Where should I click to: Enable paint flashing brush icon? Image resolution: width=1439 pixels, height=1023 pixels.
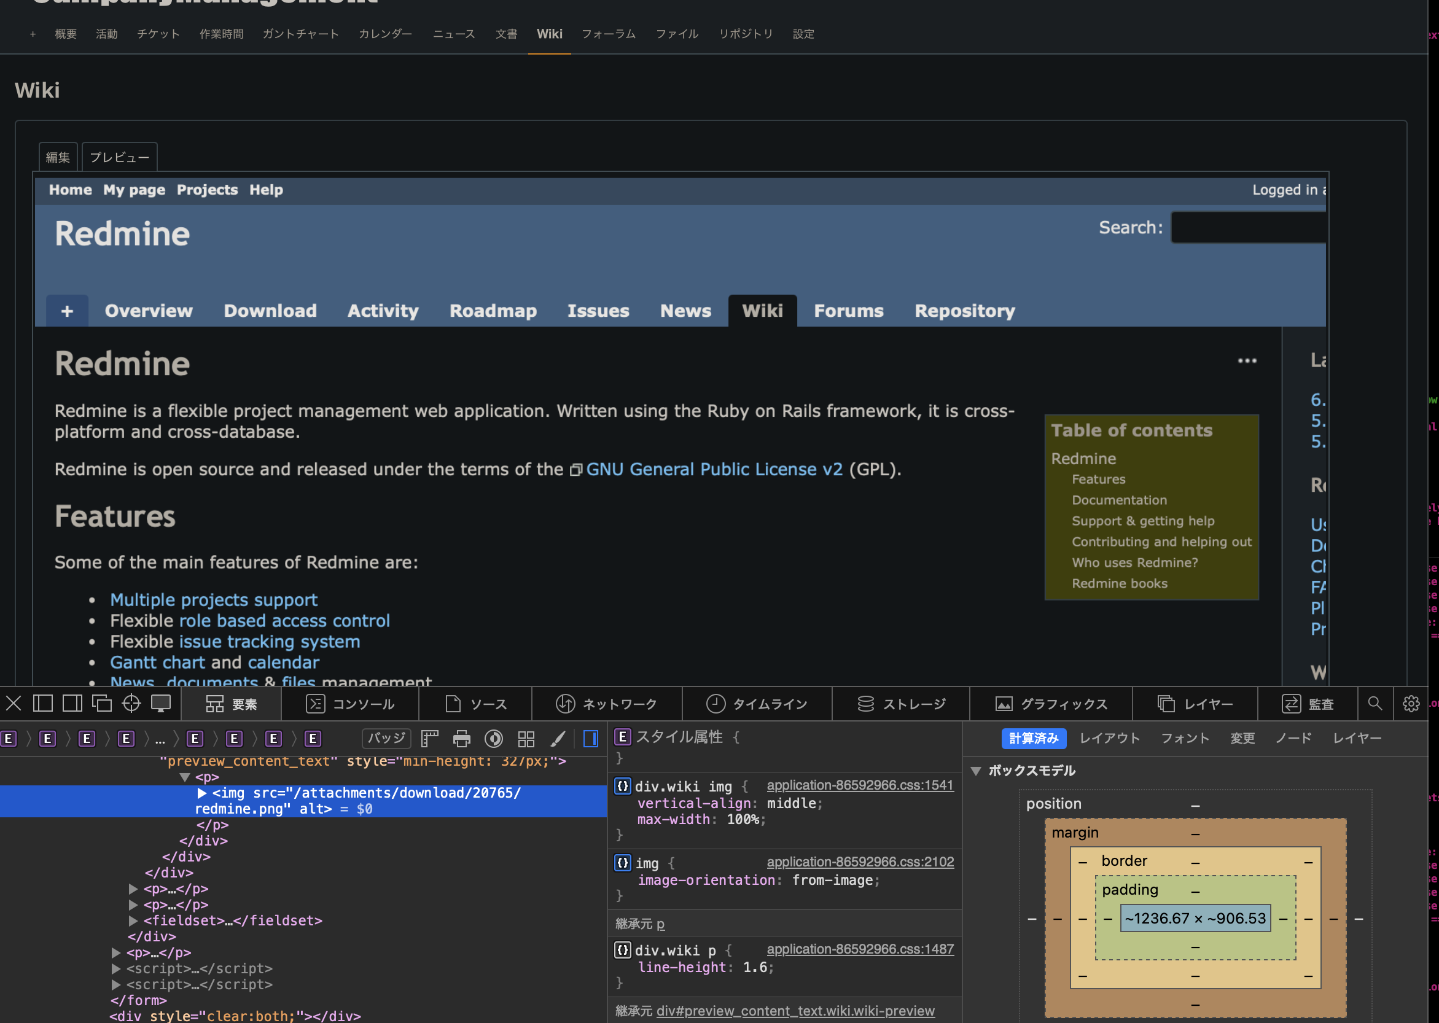point(558,738)
